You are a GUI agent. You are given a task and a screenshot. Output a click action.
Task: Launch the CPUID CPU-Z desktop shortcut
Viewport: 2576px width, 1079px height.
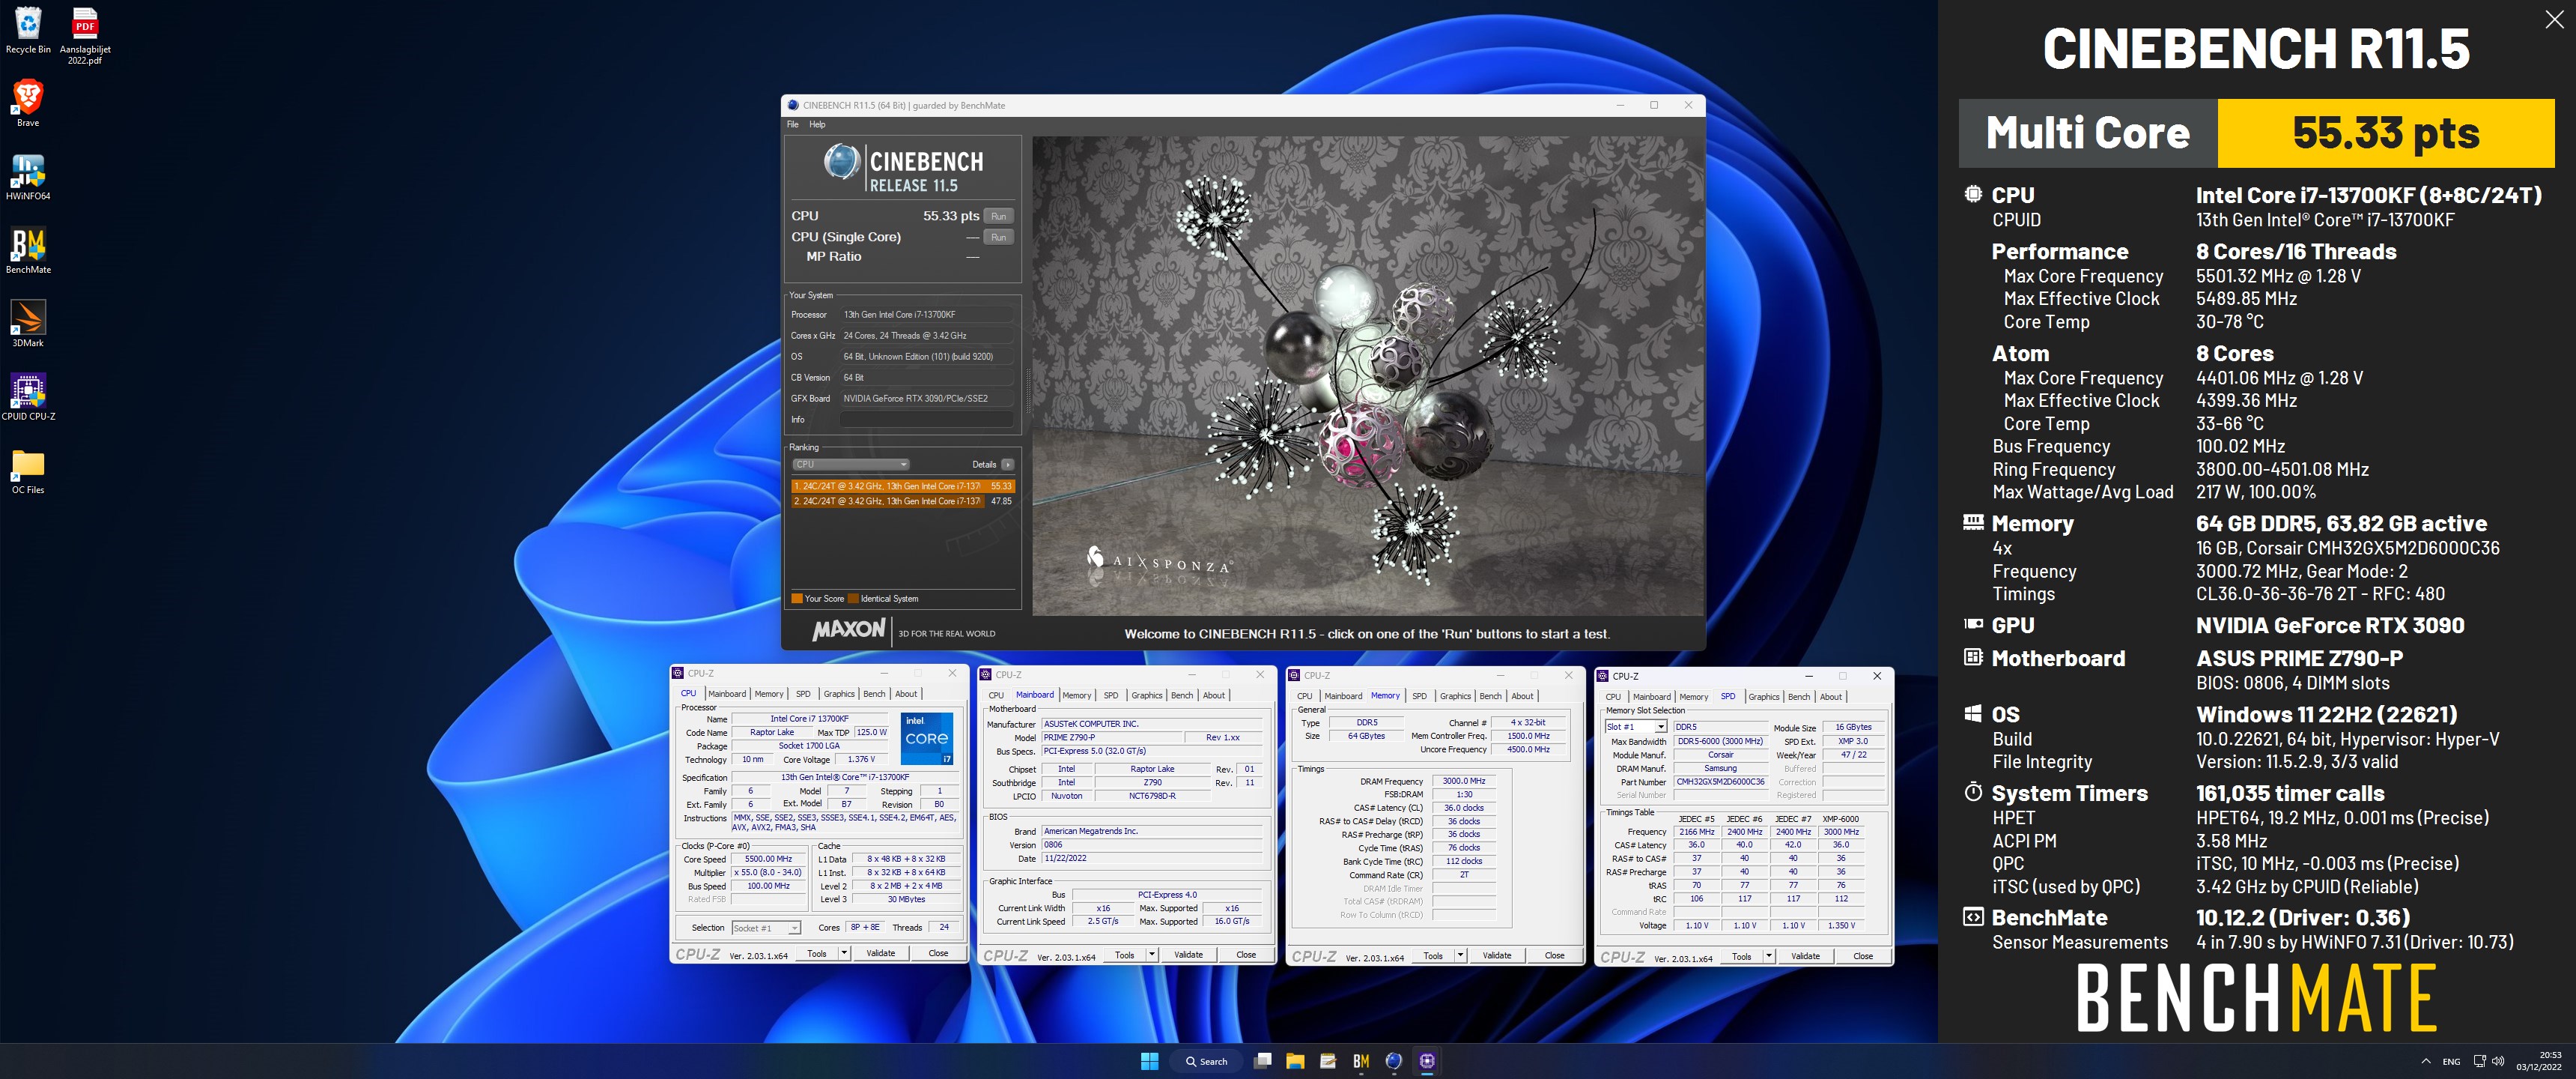pos(28,396)
